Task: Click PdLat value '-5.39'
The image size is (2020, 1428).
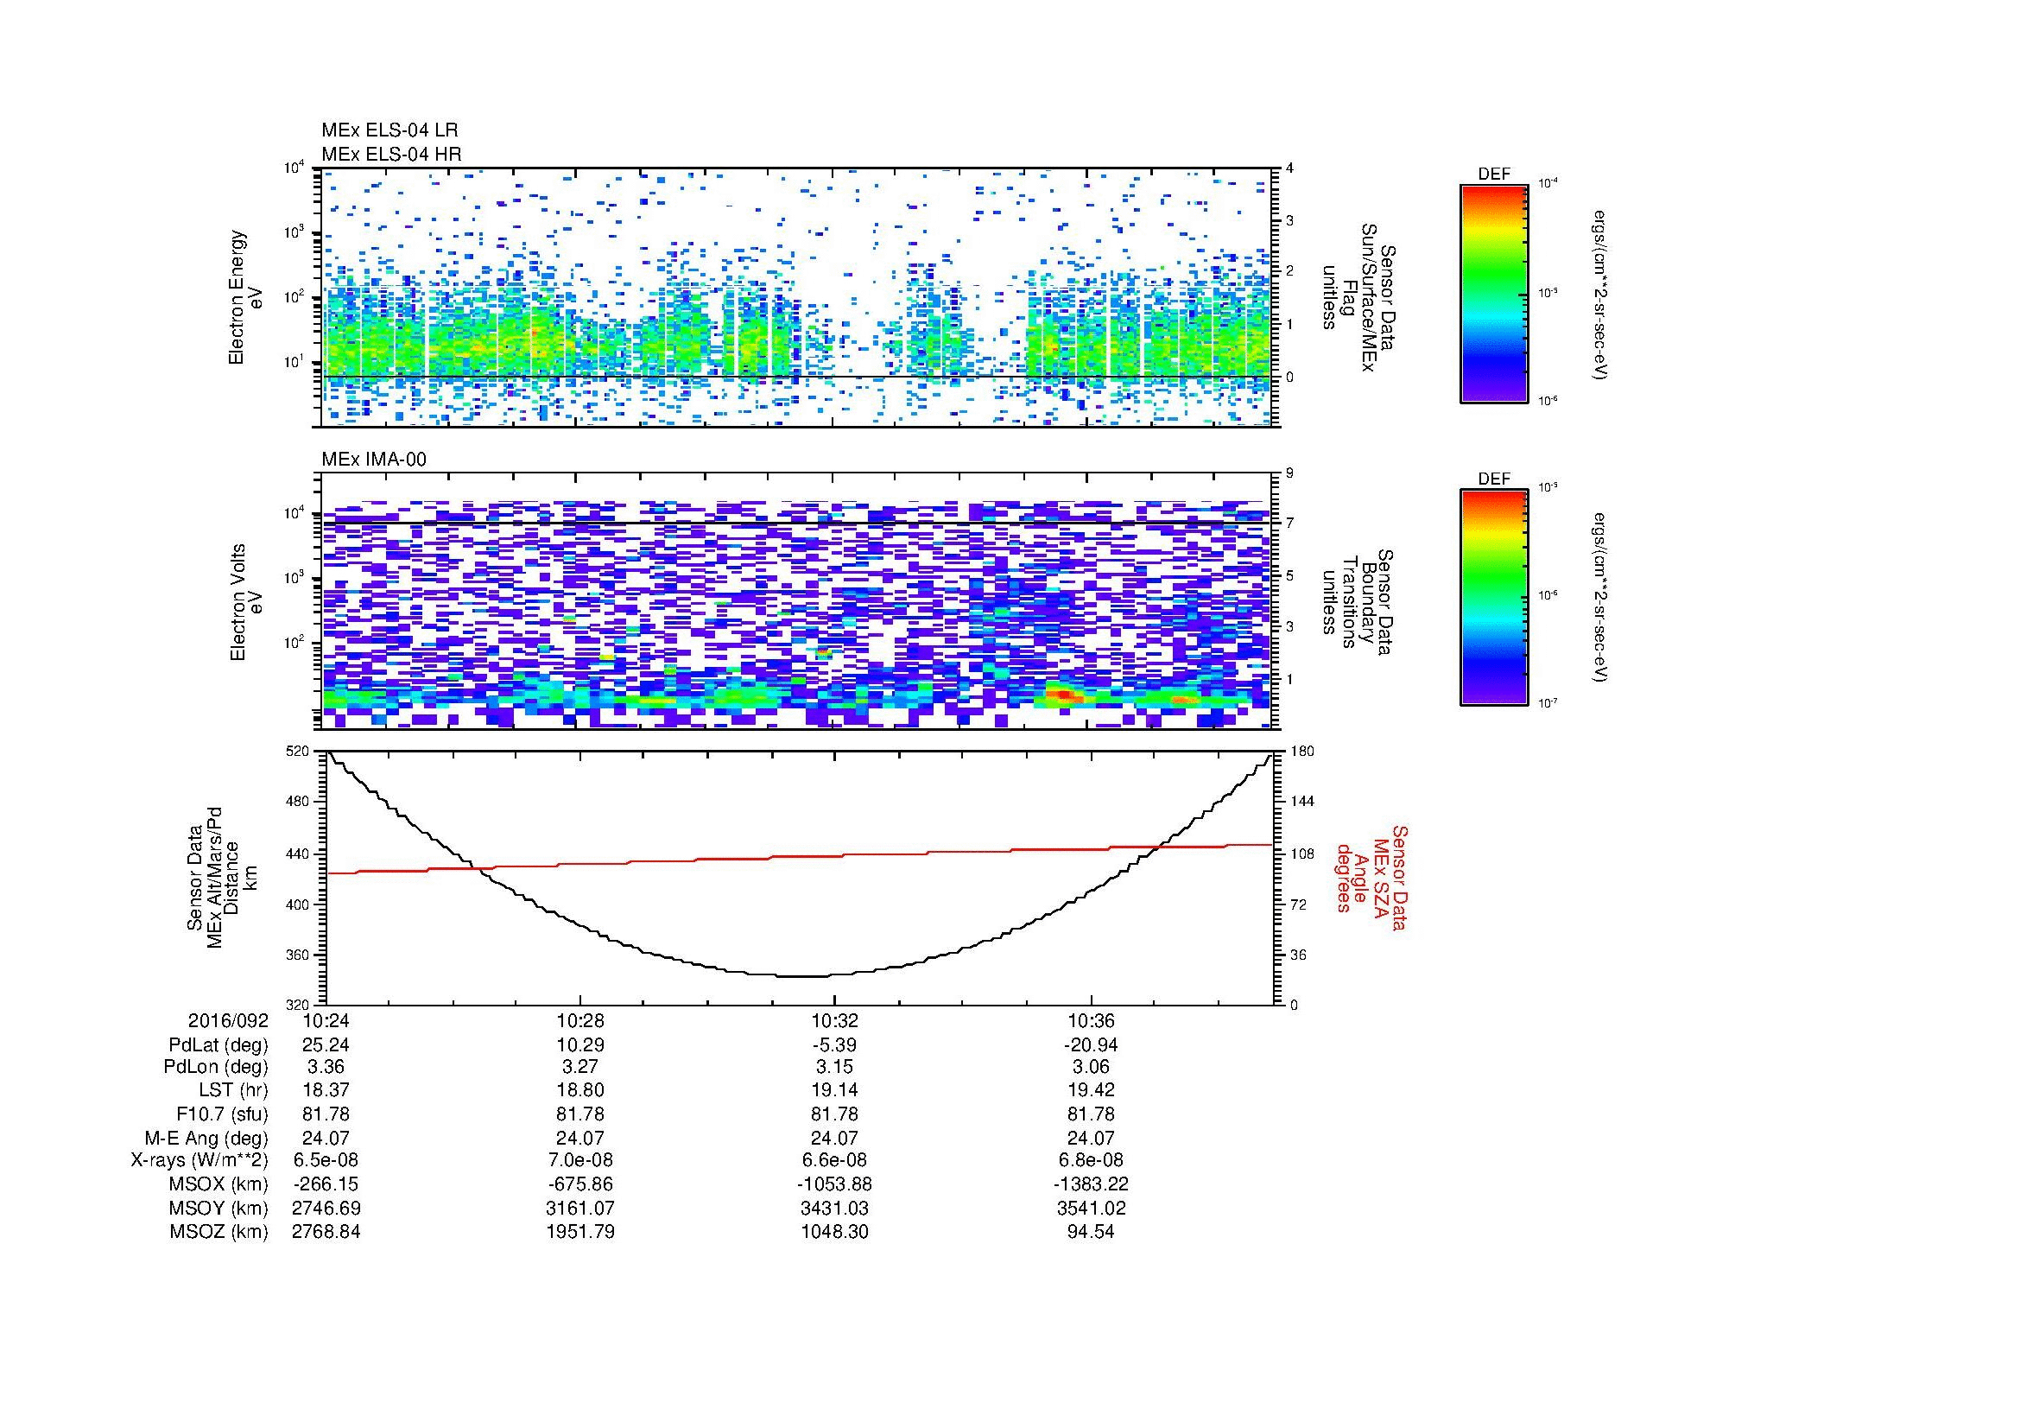Action: (834, 1045)
